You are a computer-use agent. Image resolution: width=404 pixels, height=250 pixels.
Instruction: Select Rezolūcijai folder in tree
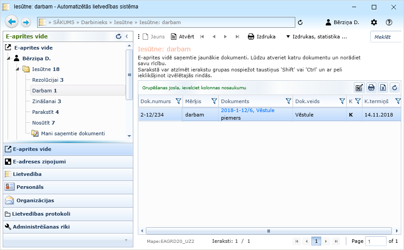click(x=47, y=80)
